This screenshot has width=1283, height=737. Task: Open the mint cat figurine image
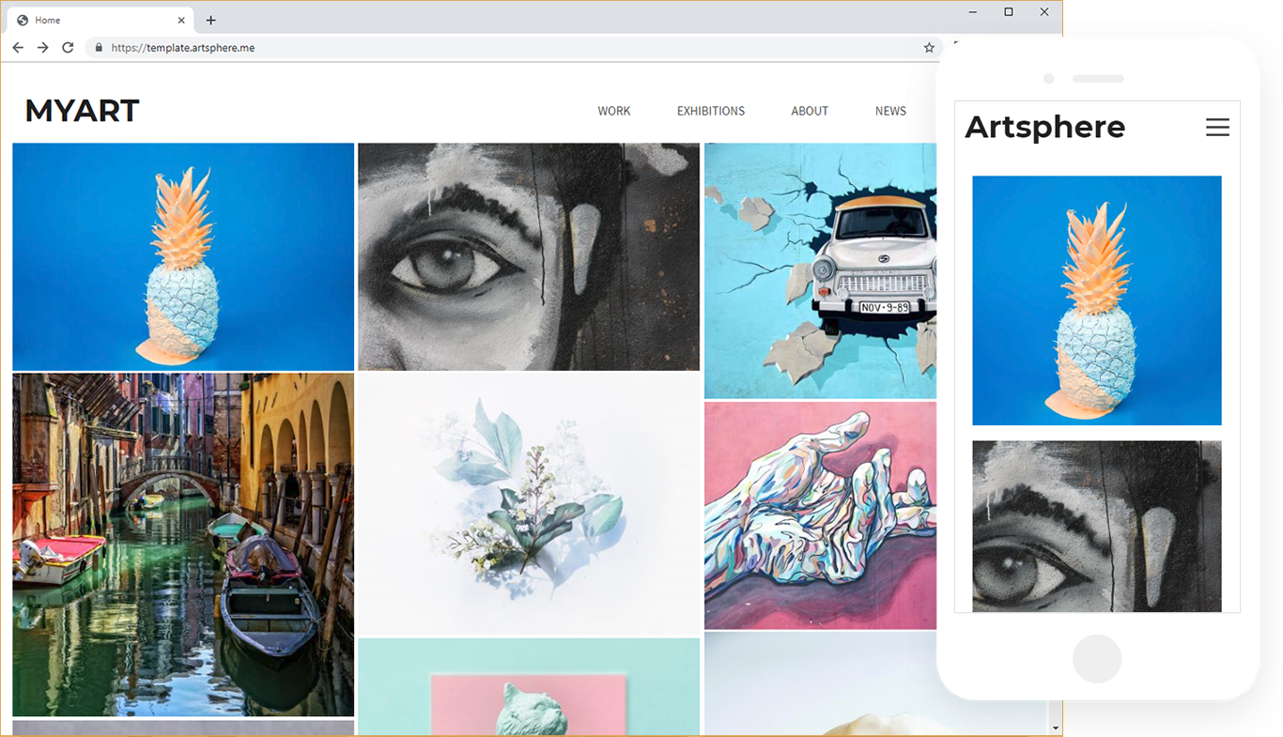529,687
